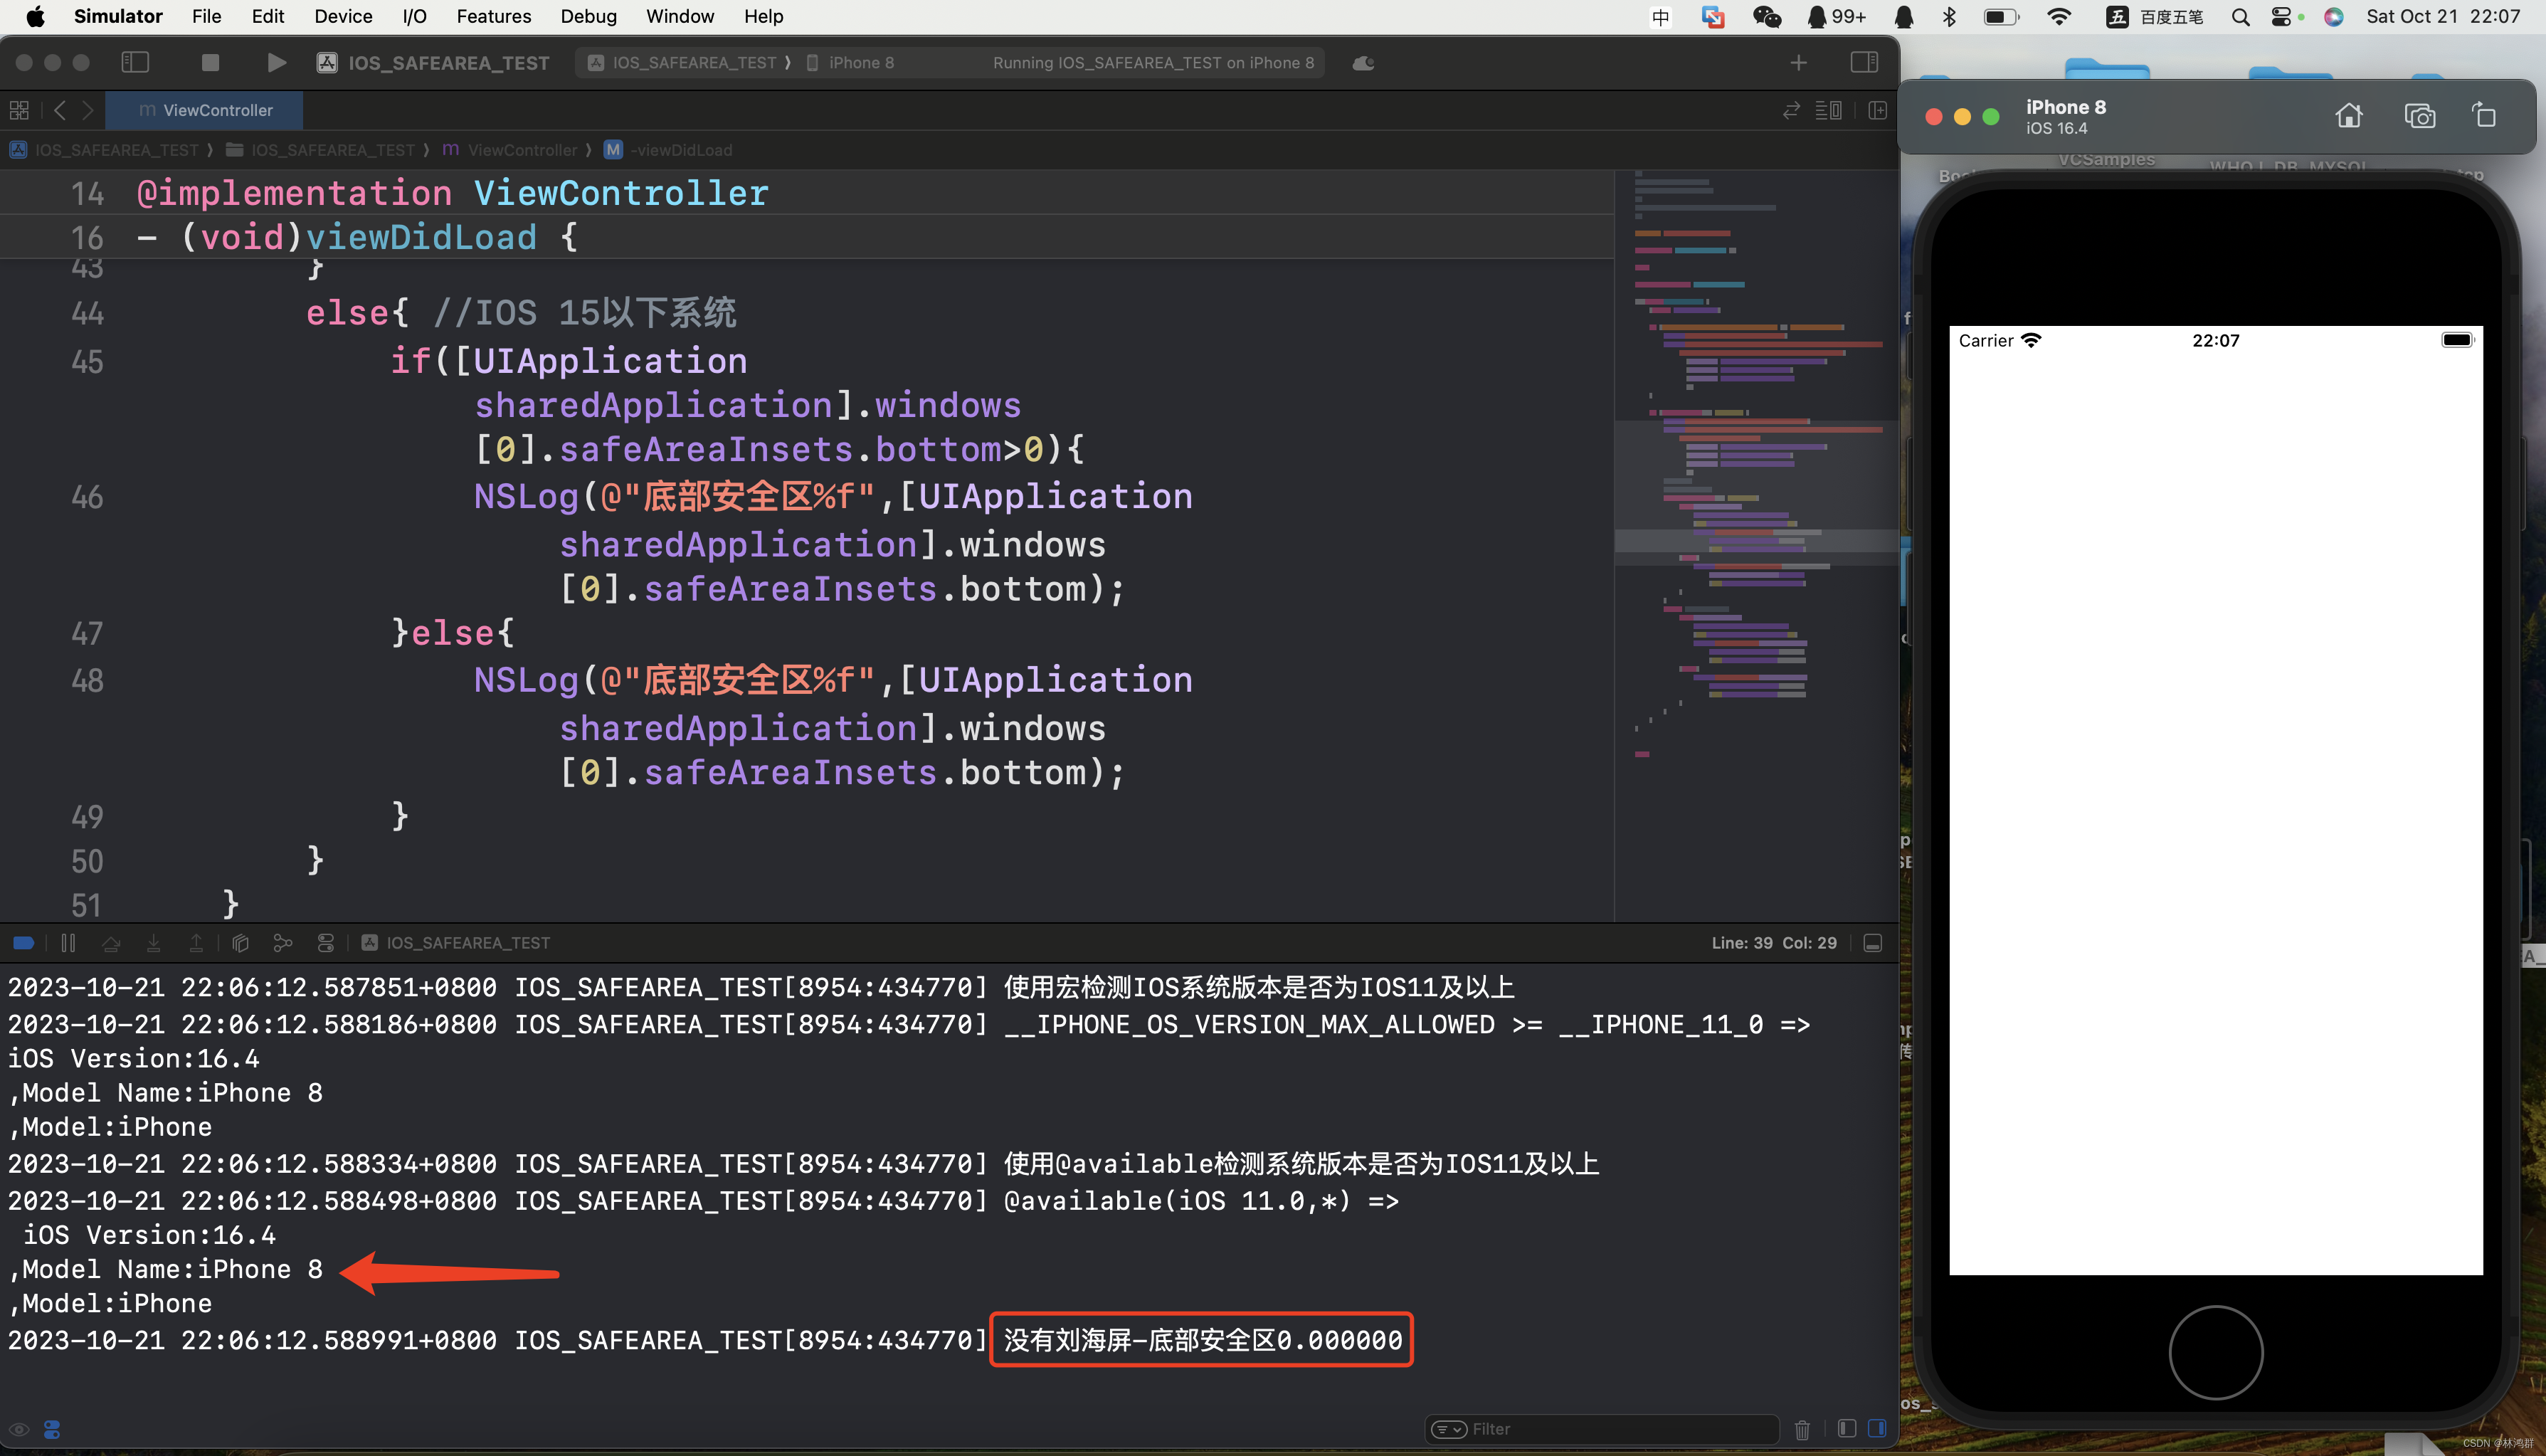Open Debug Memory Graph

(283, 942)
